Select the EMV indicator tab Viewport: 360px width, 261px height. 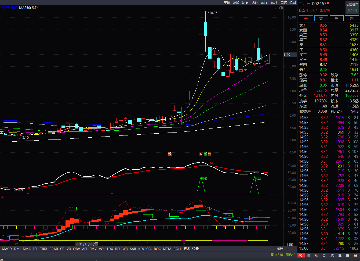click(93, 249)
